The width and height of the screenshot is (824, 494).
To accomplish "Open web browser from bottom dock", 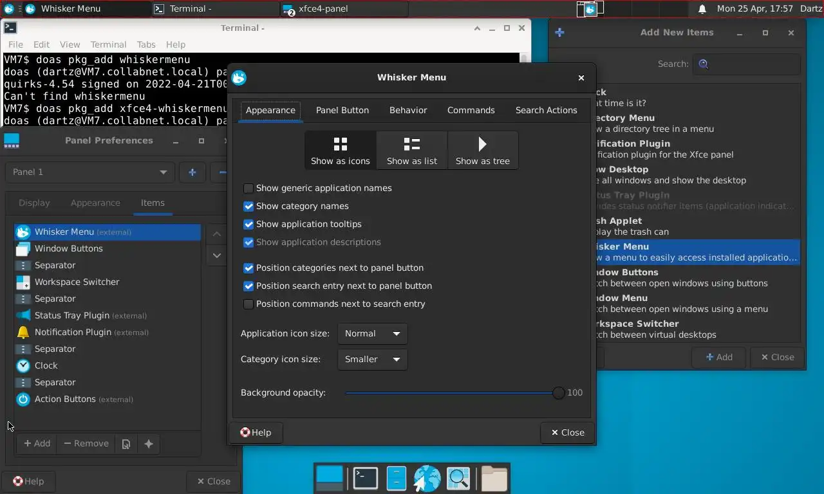I will 427,479.
